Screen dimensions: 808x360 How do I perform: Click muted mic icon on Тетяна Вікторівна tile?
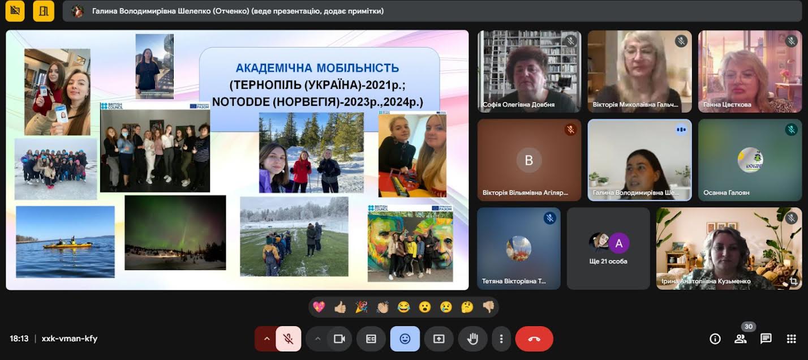549,218
